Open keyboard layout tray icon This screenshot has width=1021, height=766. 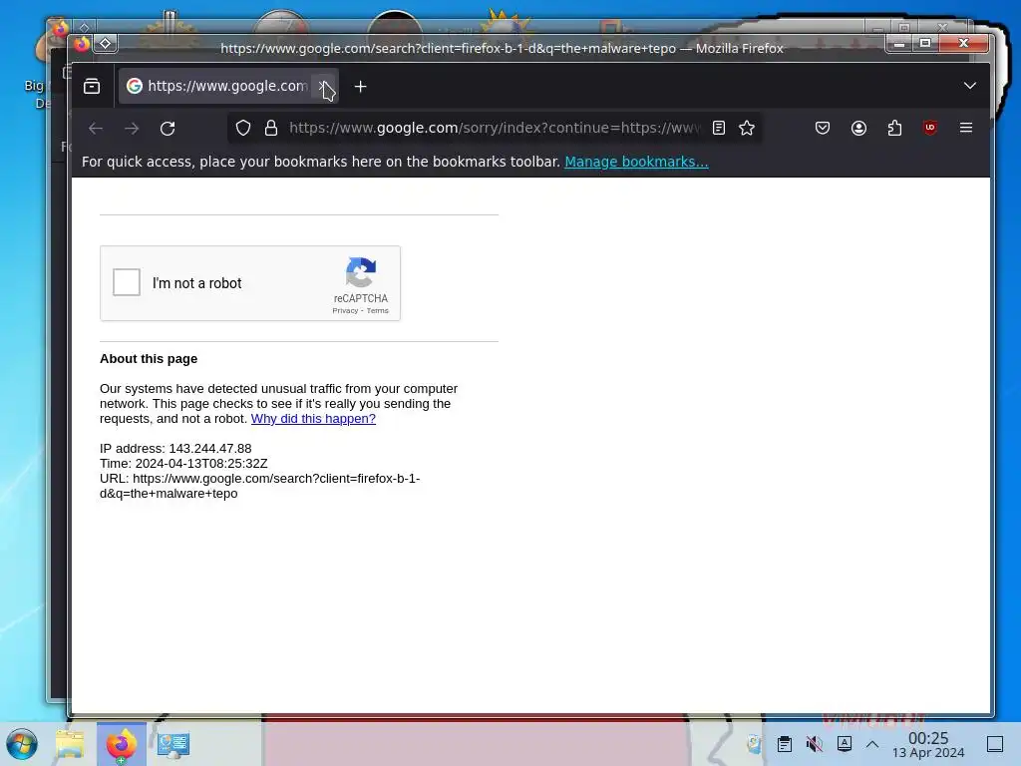pyautogui.click(x=845, y=744)
